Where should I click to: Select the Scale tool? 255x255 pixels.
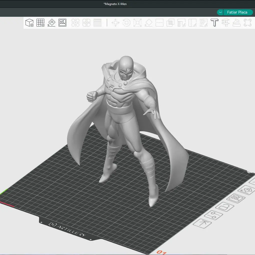click(137, 23)
